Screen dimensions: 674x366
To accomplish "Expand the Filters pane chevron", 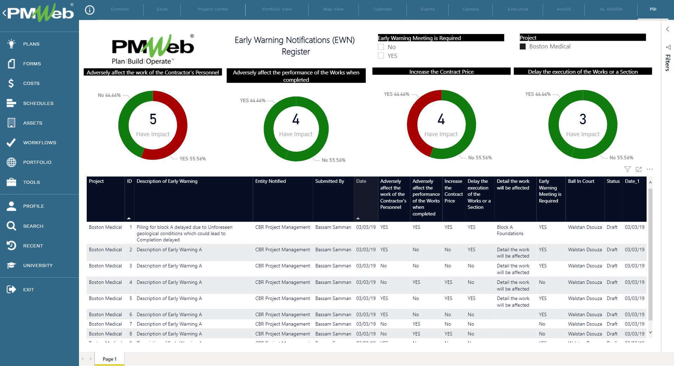I will pyautogui.click(x=667, y=29).
